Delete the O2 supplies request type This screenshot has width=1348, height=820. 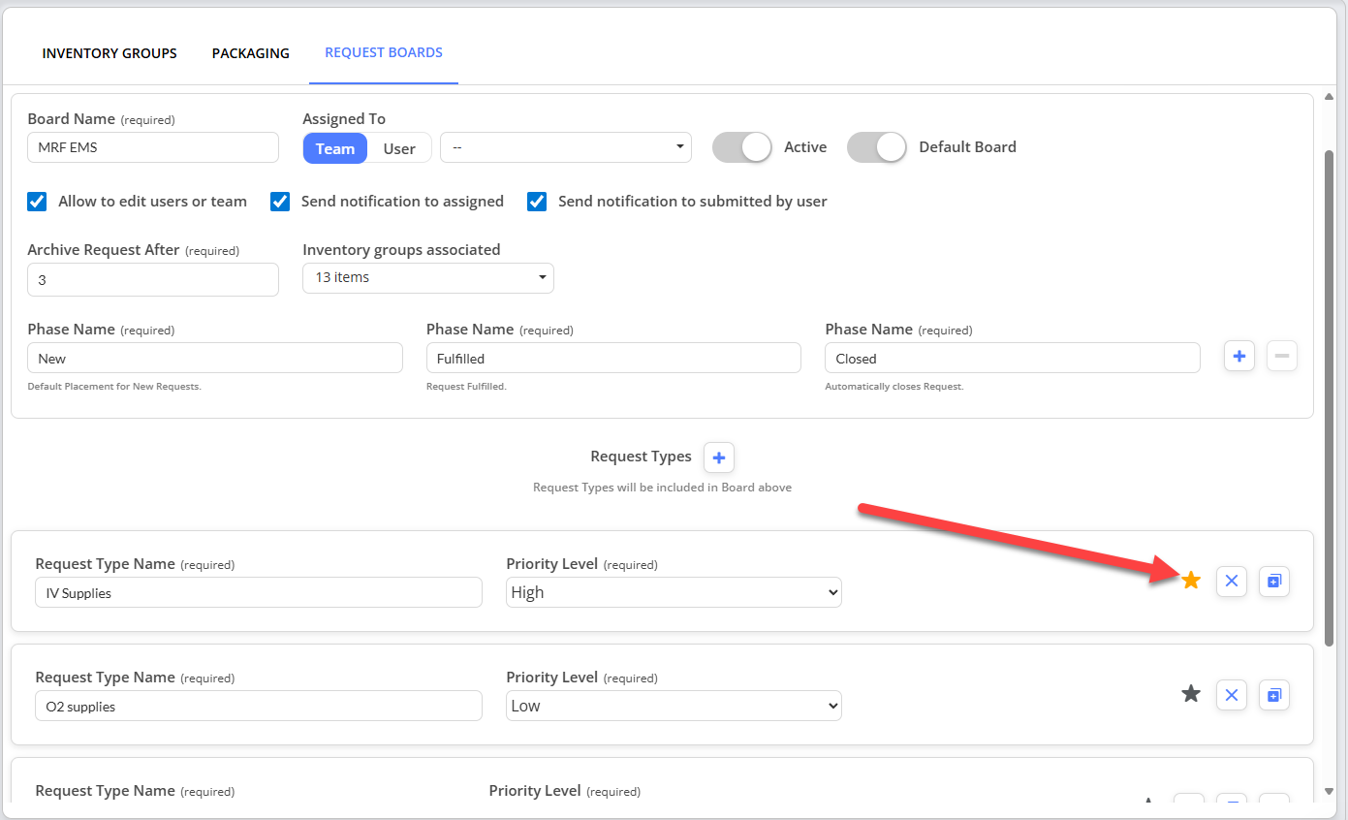(1232, 694)
